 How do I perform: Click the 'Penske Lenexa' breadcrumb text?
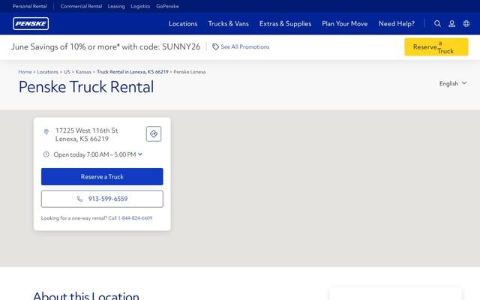(x=190, y=72)
